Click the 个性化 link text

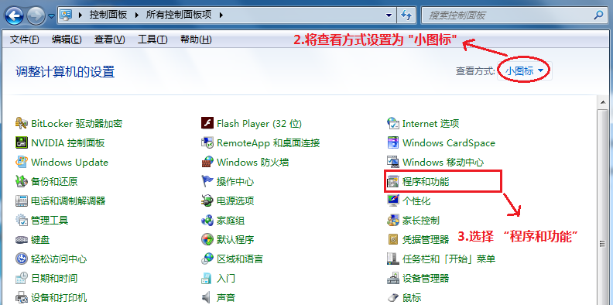click(x=416, y=201)
